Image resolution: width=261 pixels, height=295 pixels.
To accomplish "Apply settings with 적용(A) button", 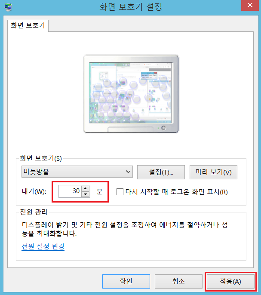I will (230, 281).
